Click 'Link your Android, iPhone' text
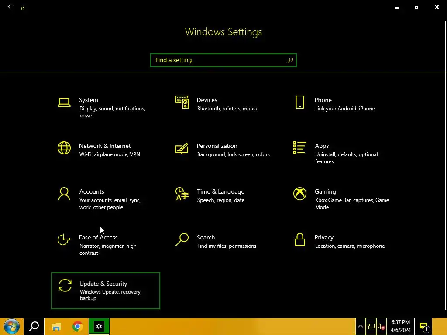This screenshot has width=447, height=335. [345, 109]
